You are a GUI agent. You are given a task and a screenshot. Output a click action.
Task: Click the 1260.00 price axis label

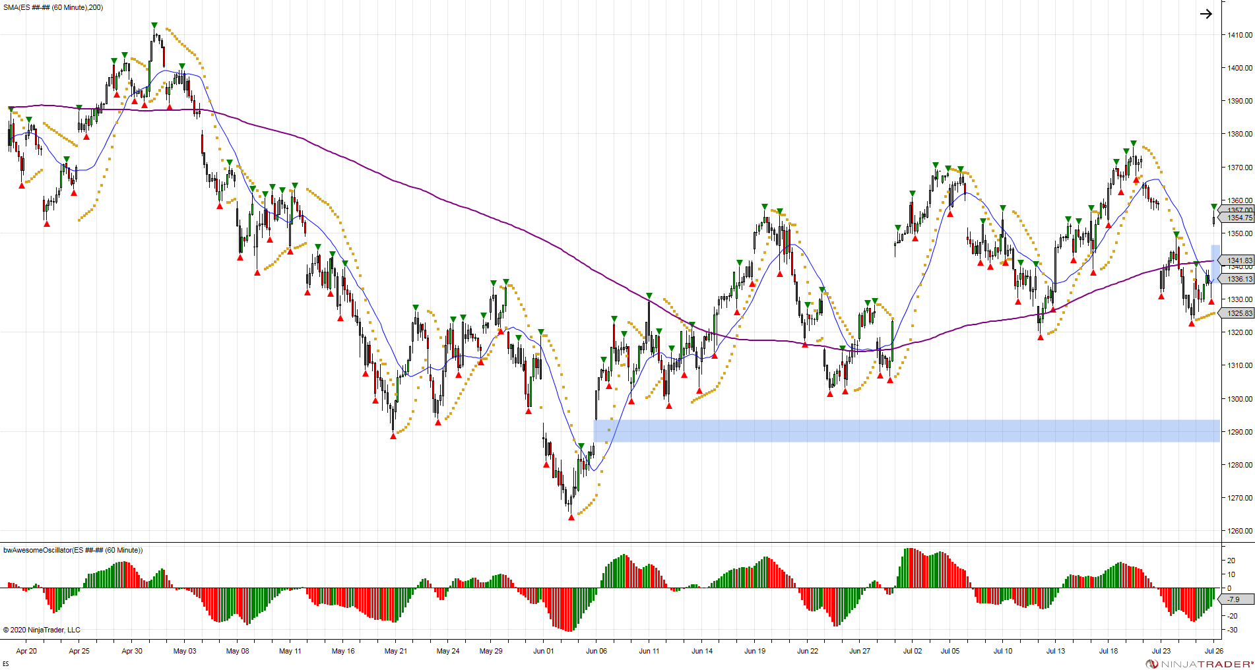click(x=1240, y=531)
